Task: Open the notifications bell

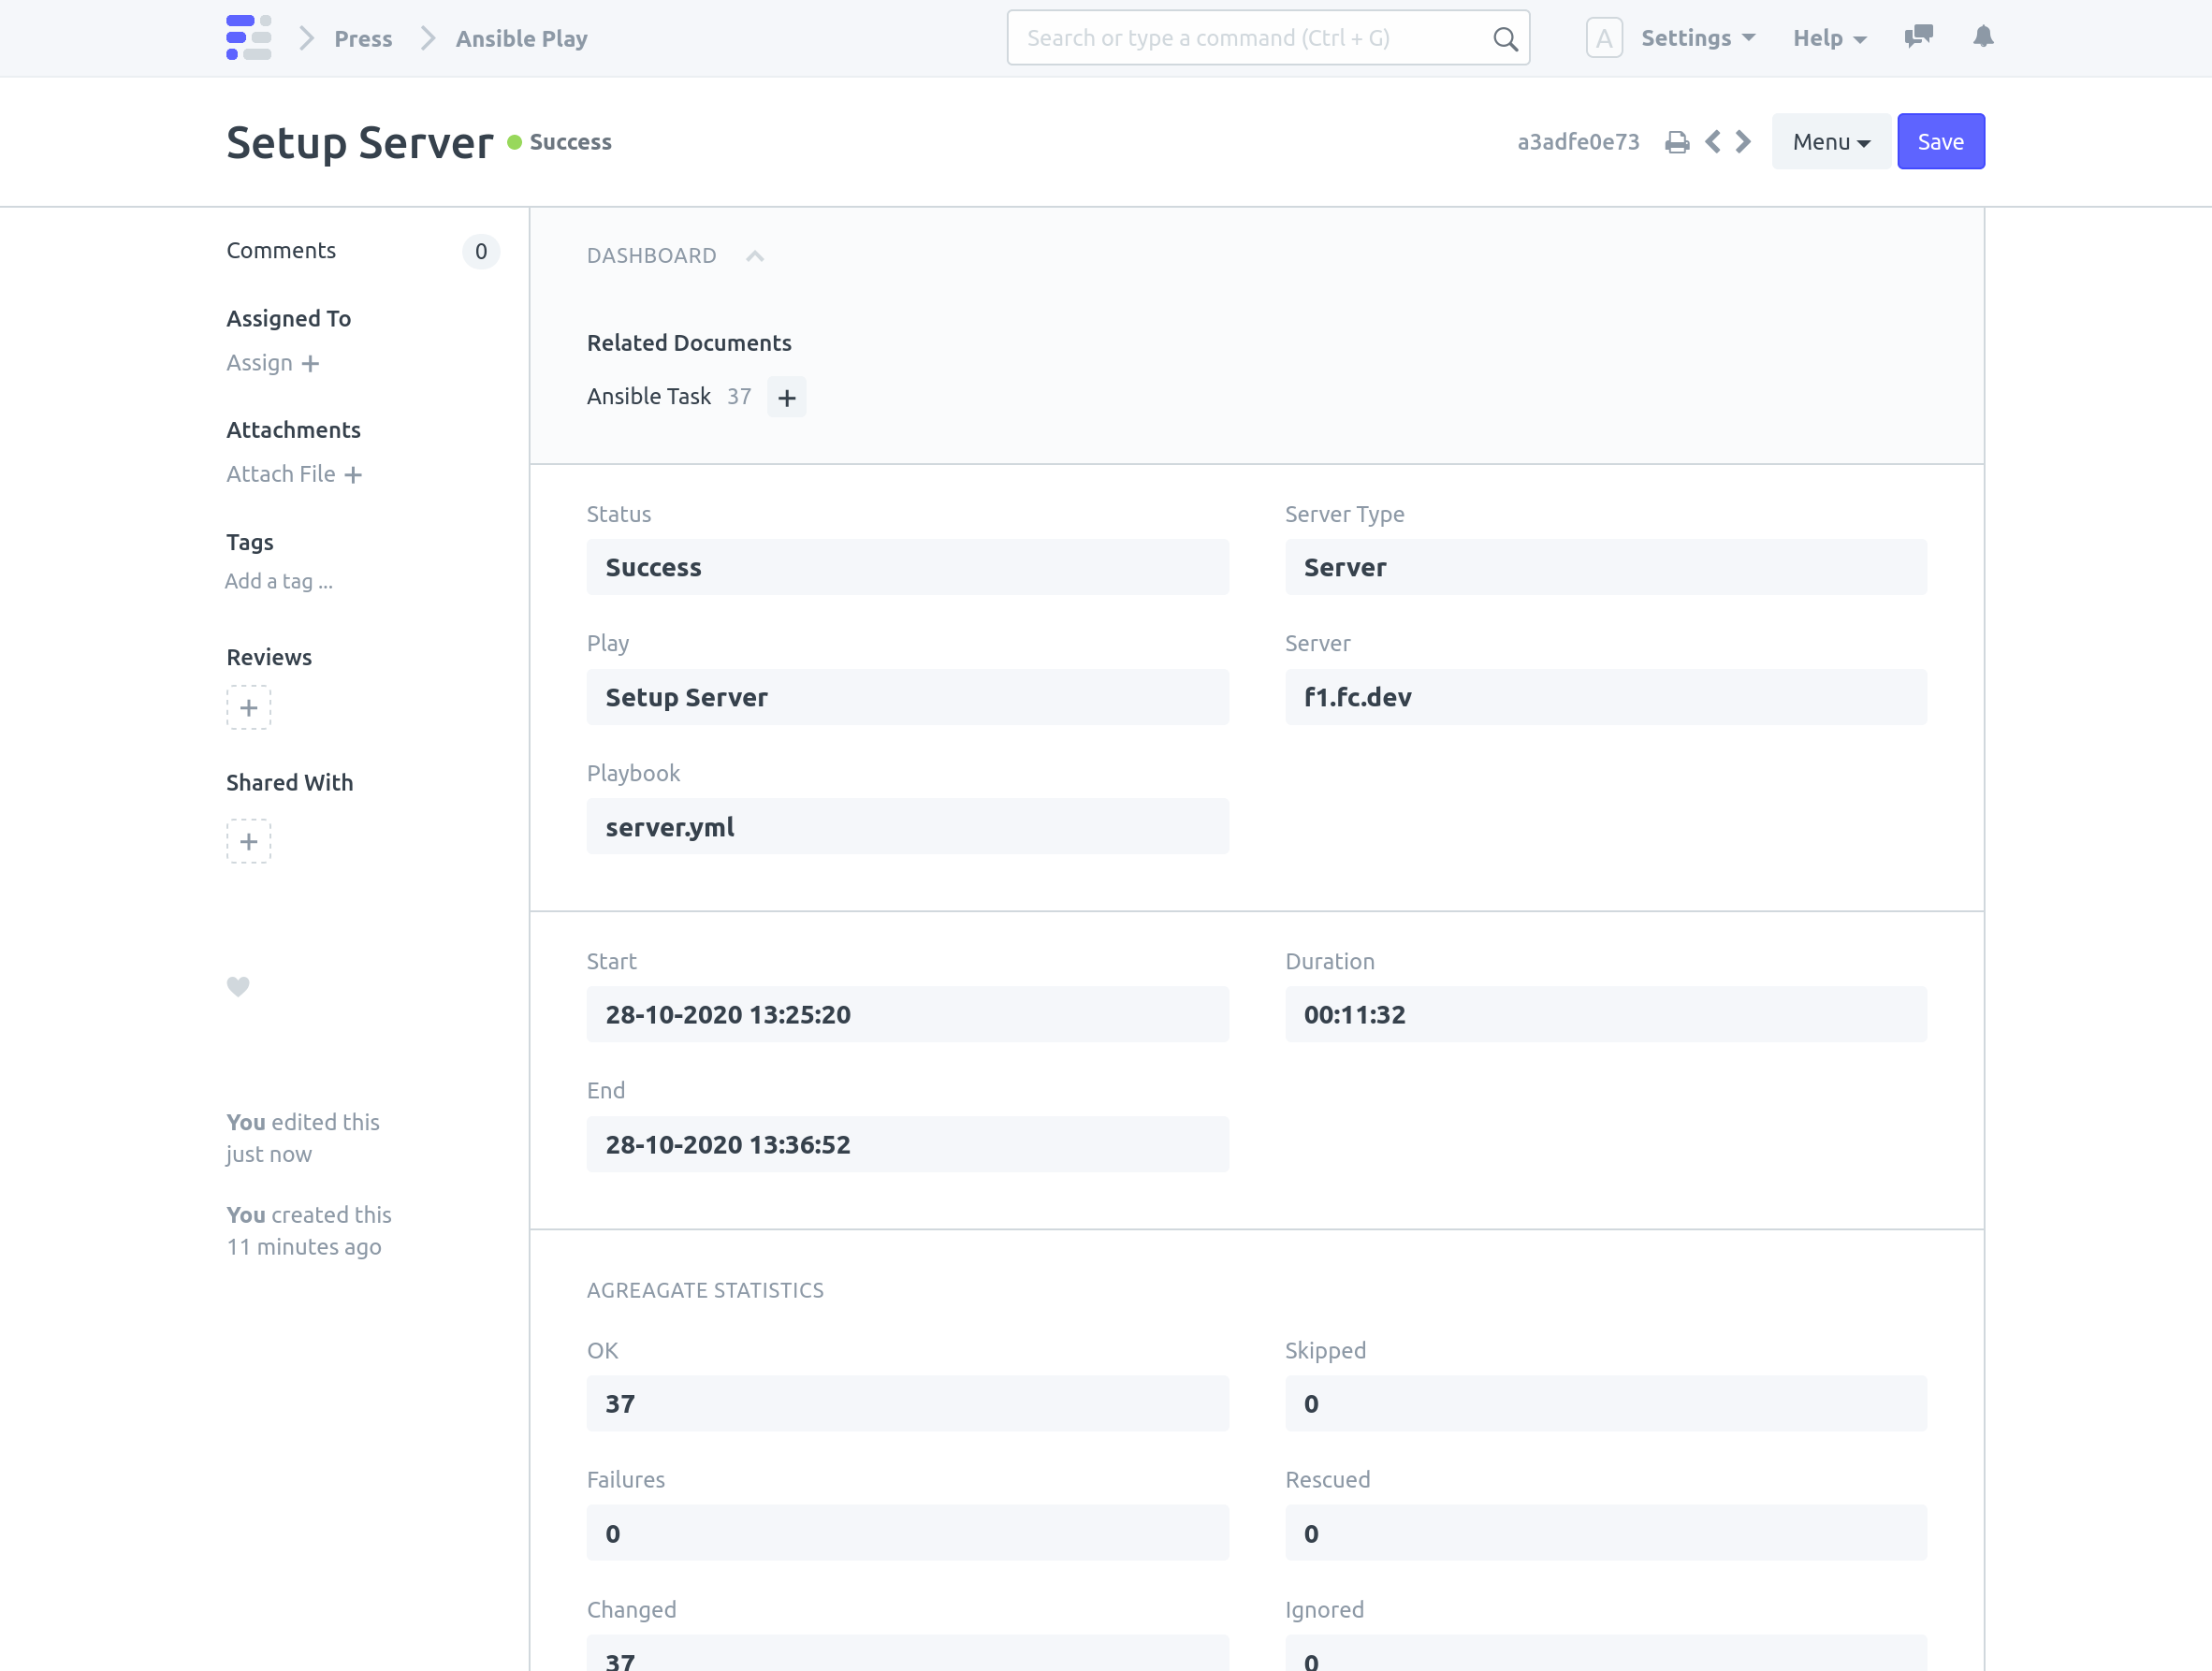Action: click(x=1983, y=37)
